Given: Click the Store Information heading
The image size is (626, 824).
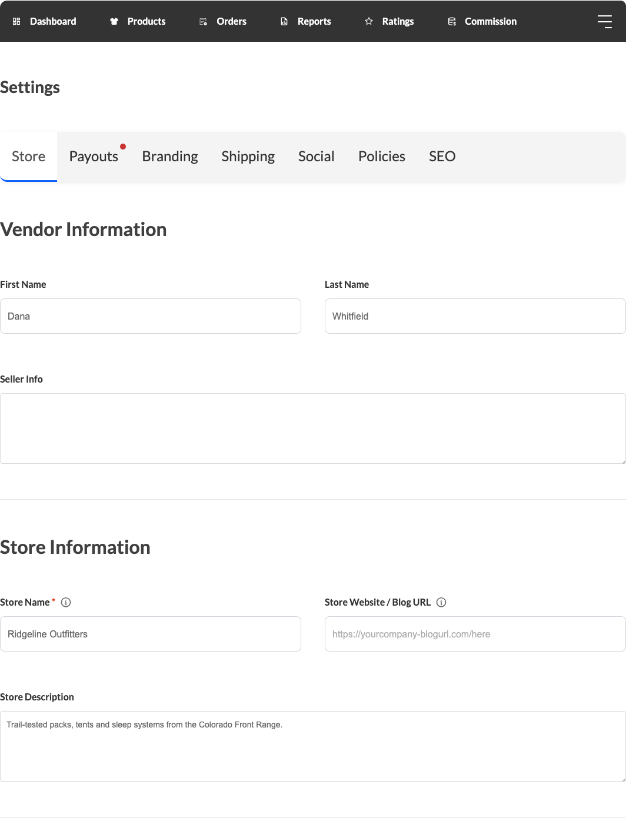Looking at the screenshot, I should coord(75,547).
